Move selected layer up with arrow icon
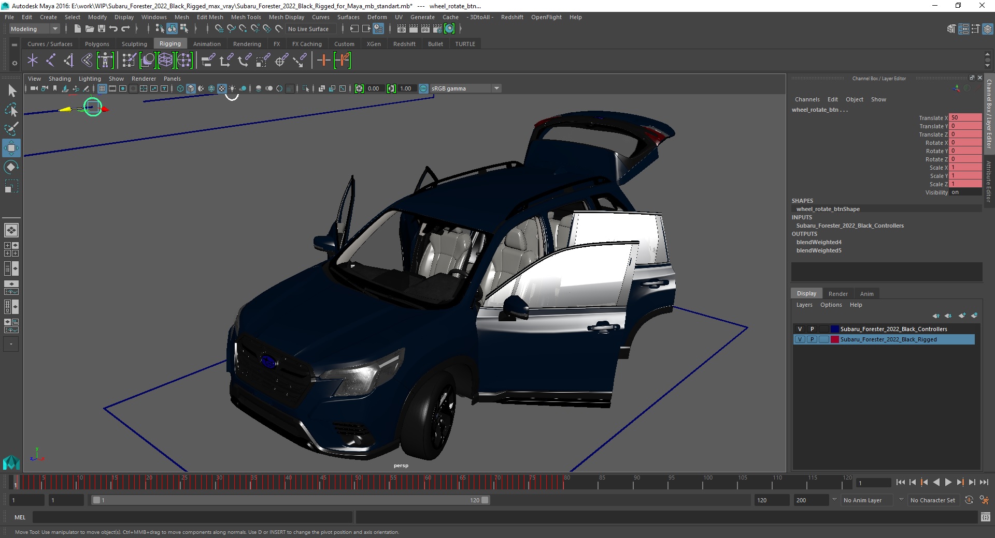 pos(936,316)
